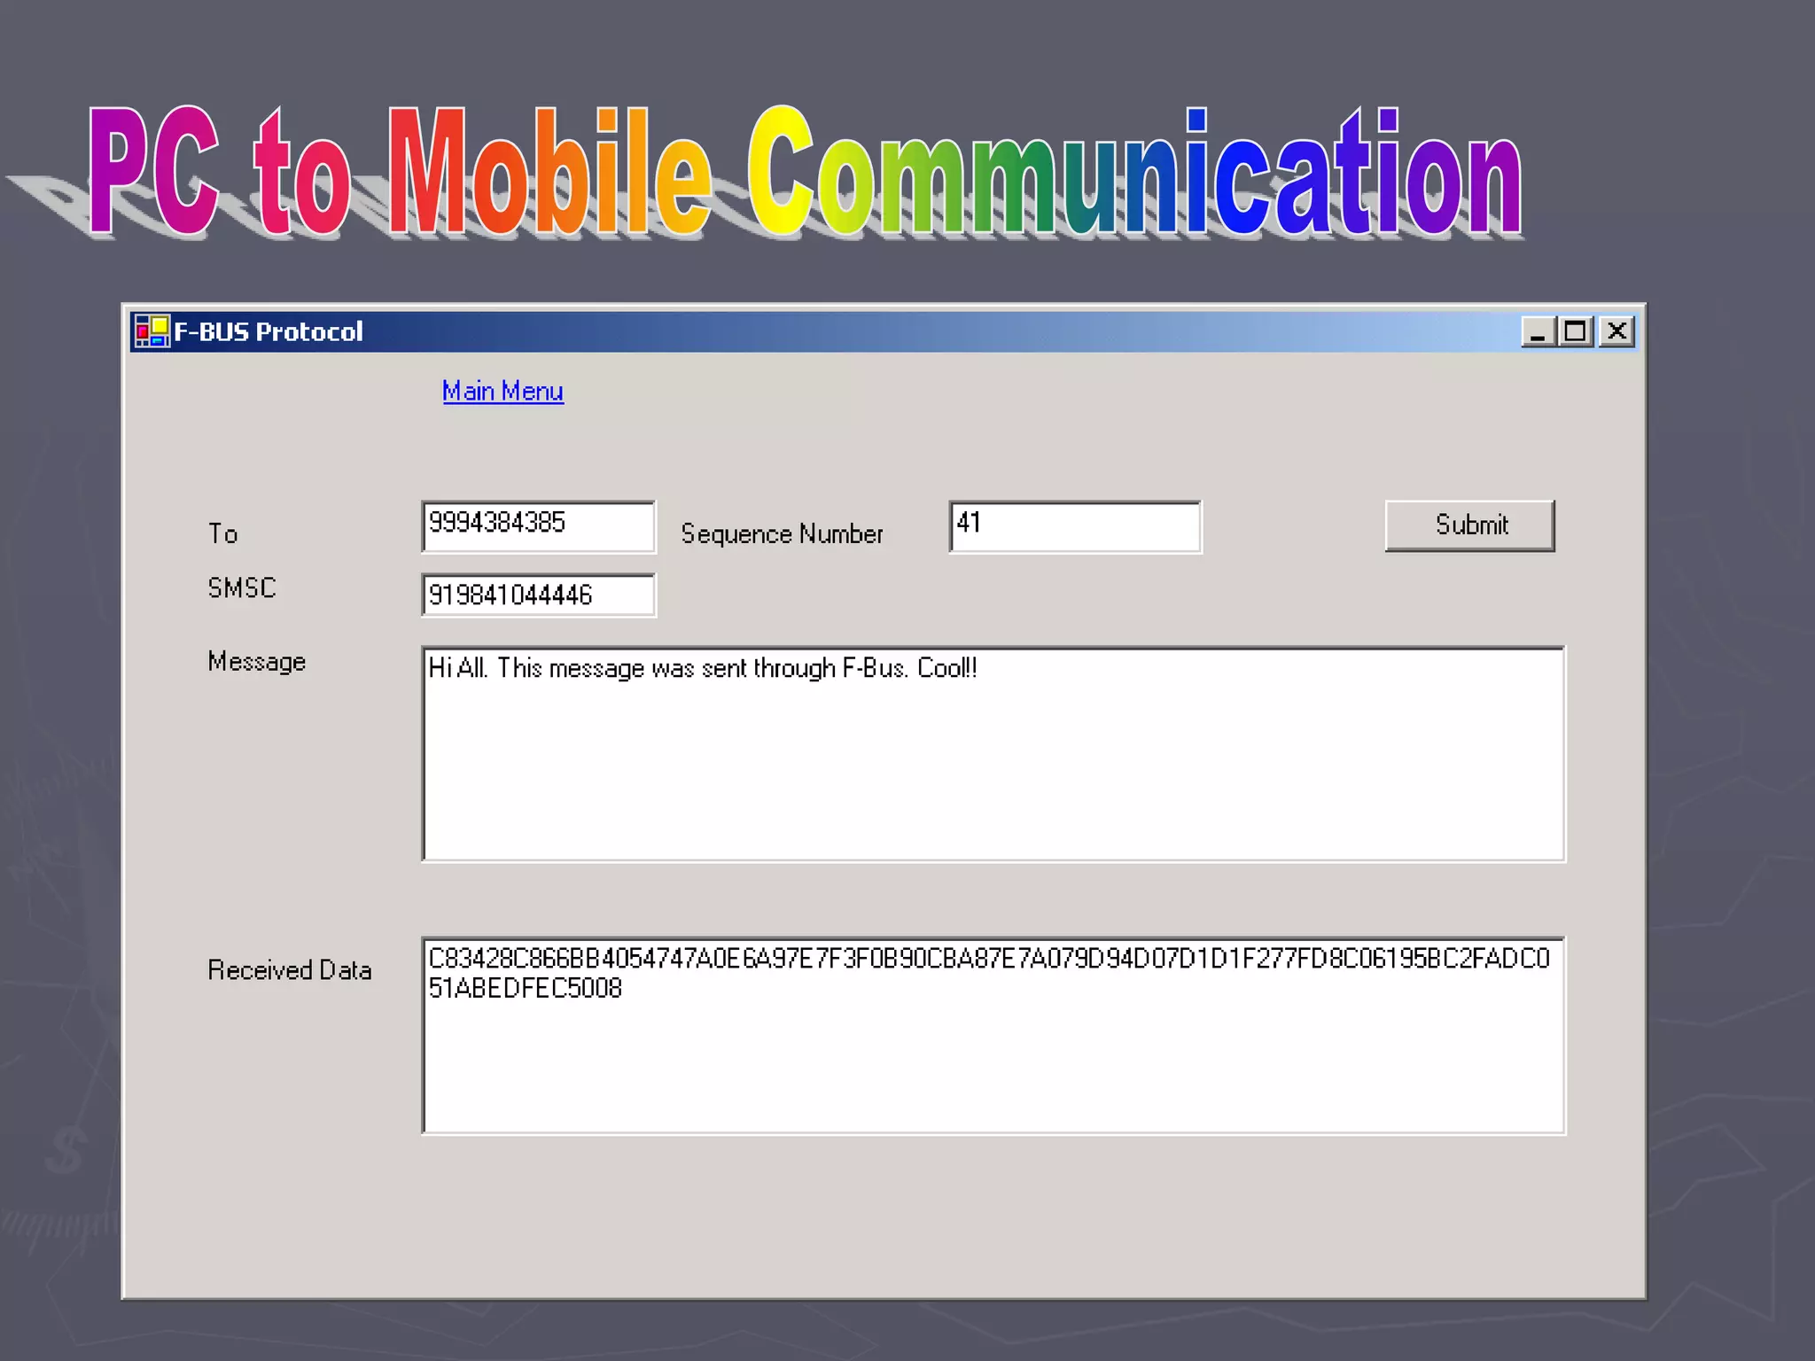1815x1361 pixels.
Task: Close the F-BUS Protocol window
Action: (1616, 331)
